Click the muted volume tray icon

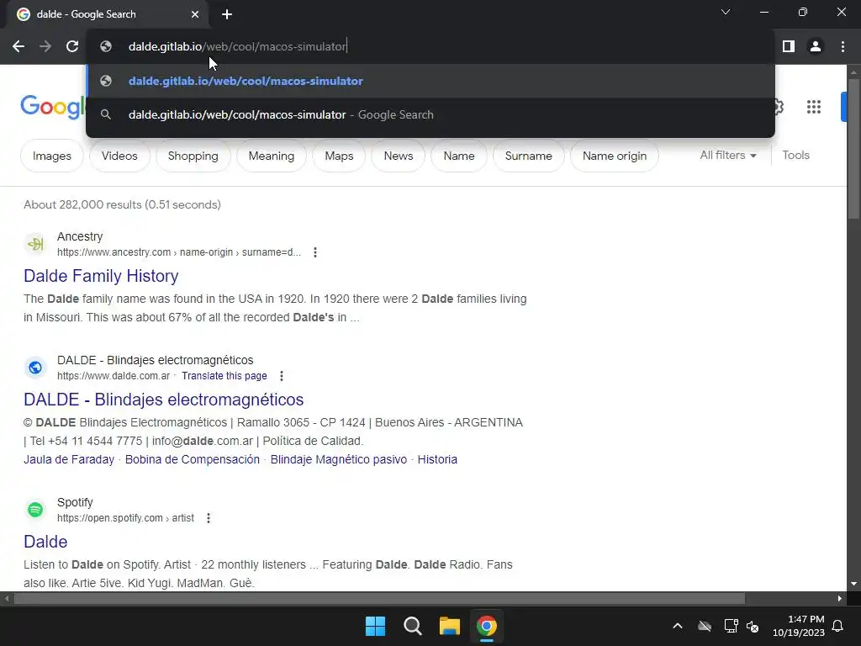753,626
